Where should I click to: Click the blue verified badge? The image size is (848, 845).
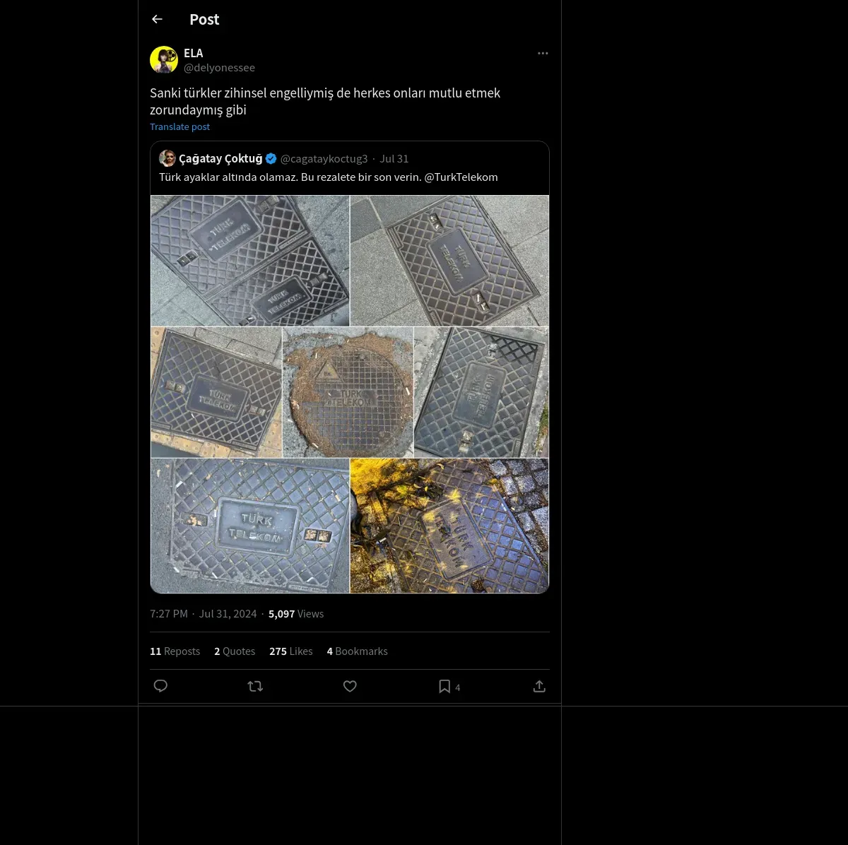tap(271, 158)
